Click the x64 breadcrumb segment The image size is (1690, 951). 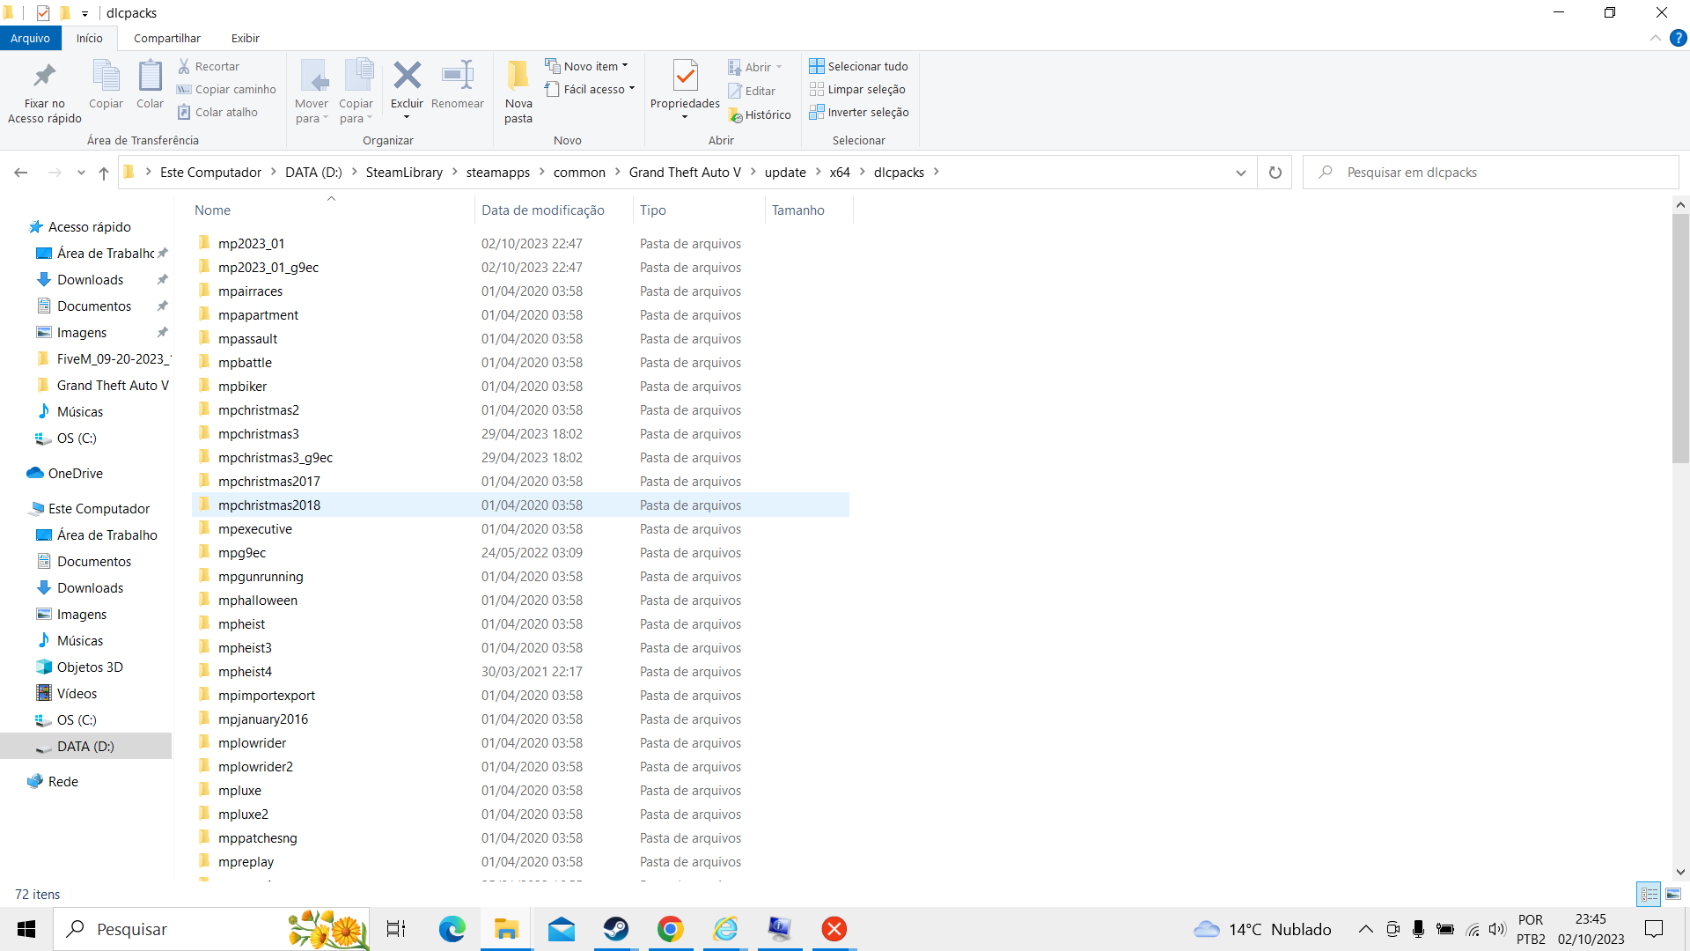coord(840,173)
